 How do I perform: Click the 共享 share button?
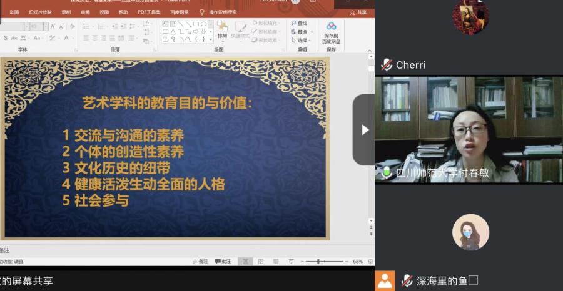358,12
